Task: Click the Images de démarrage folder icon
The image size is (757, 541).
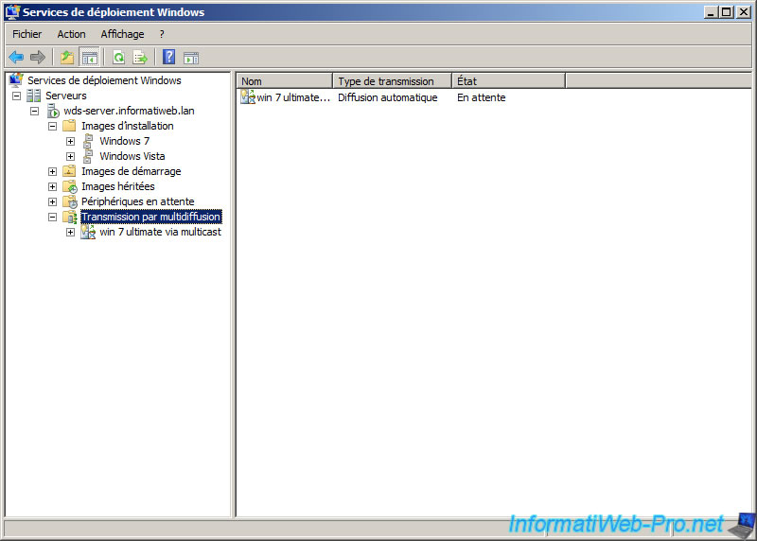Action: pyautogui.click(x=69, y=171)
